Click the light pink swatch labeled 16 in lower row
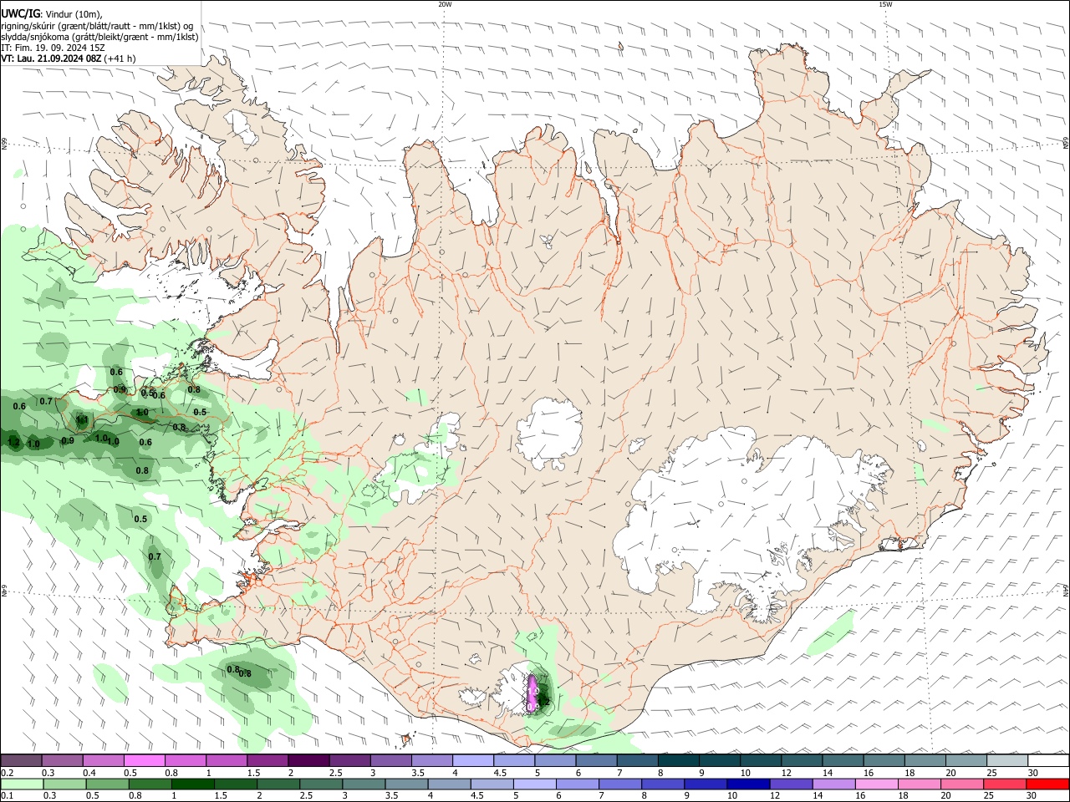The height and width of the screenshot is (802, 1070). 877,784
